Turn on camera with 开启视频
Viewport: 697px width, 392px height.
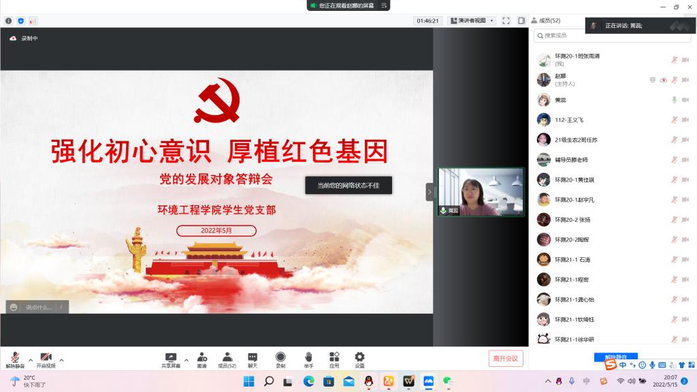pos(46,360)
